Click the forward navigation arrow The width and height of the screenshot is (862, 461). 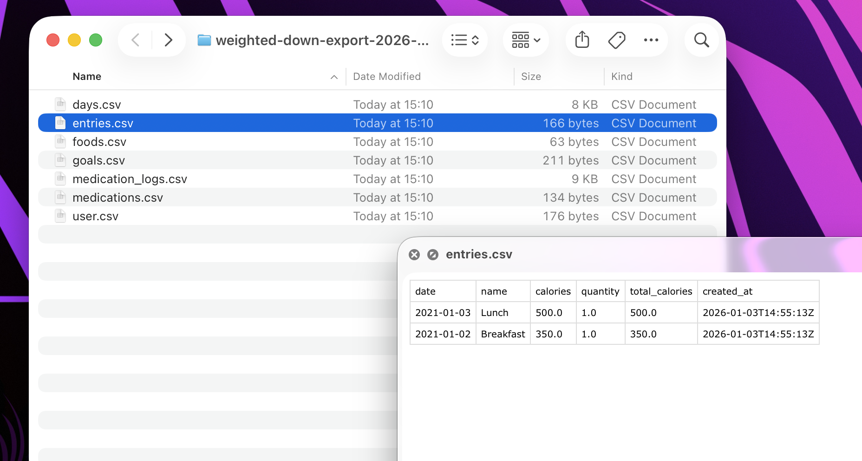(168, 40)
